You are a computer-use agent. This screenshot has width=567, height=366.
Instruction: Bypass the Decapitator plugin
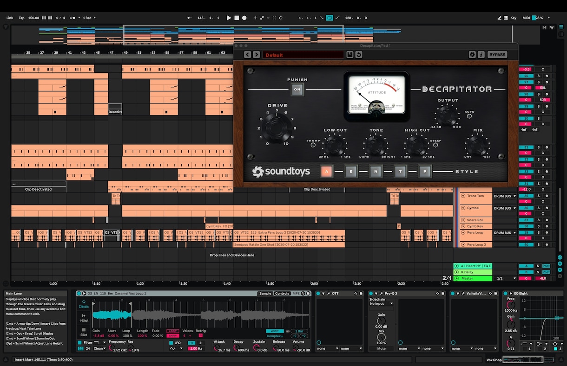[x=497, y=55]
